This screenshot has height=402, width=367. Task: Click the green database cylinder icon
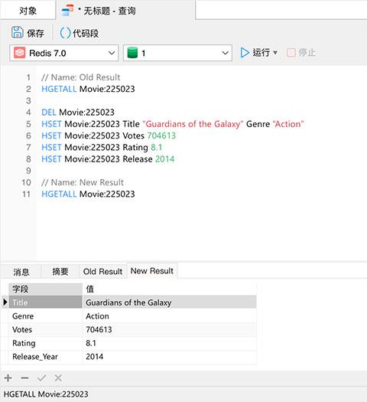coord(132,53)
